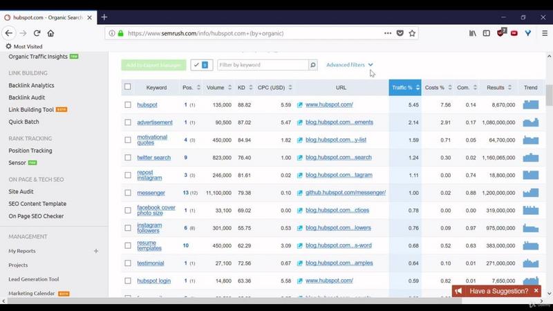This screenshot has width=553, height=311.
Task: Check the box for motivational quotes
Action: [128, 140]
